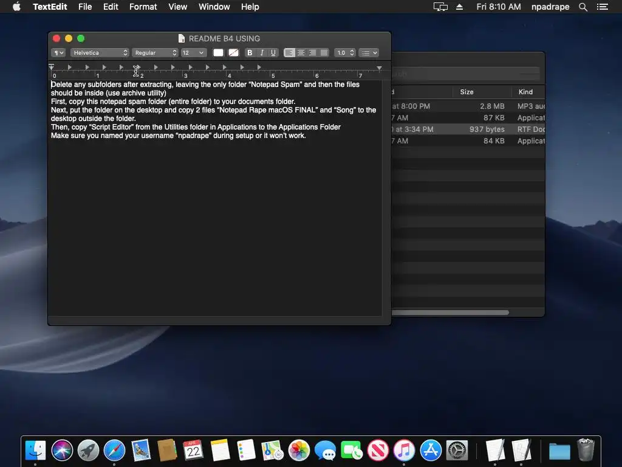Select the 2.8 MB MP3 row in Finder
Image resolution: width=622 pixels, height=467 pixels.
click(x=468, y=106)
